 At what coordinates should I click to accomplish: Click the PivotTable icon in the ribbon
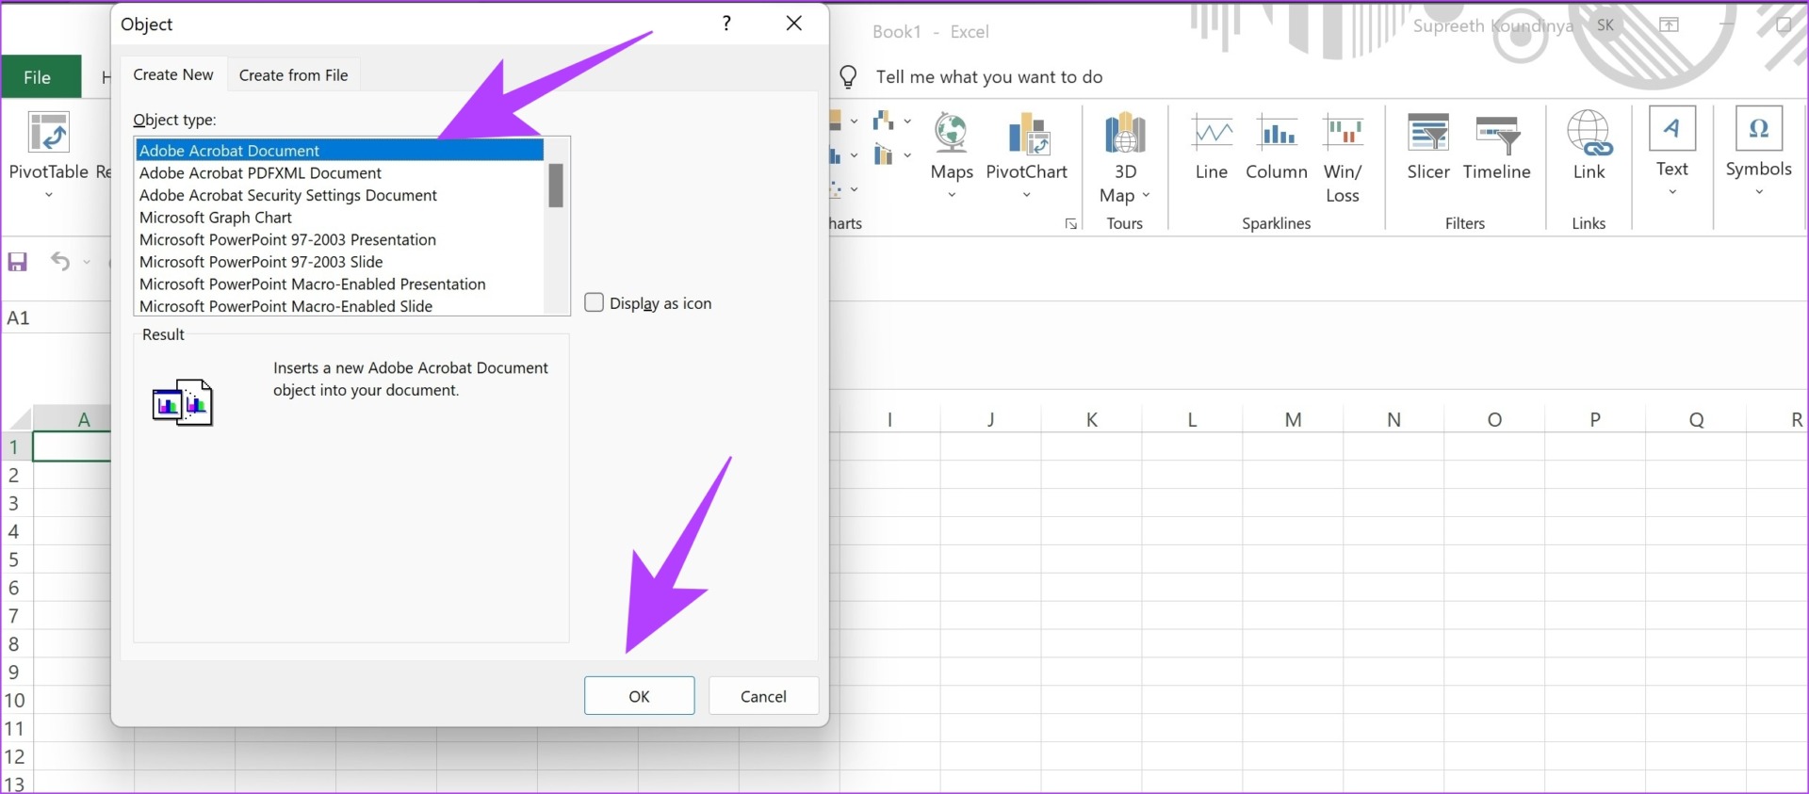(49, 134)
